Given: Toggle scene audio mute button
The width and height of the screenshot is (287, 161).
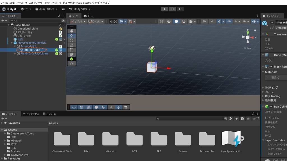Looking at the screenshot, I should (x=212, y=21).
